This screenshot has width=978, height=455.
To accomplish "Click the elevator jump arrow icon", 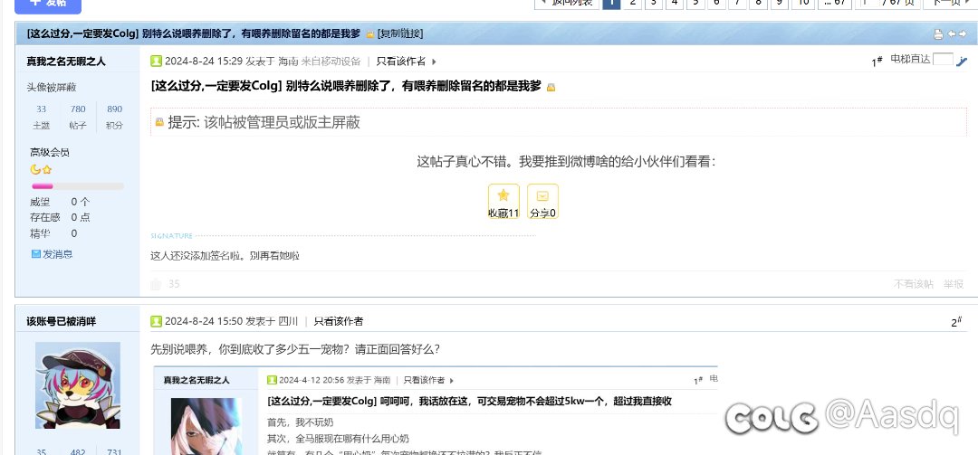I will tap(963, 61).
